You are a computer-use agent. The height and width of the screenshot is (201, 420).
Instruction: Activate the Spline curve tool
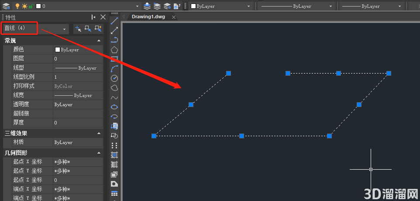pyautogui.click(x=114, y=97)
